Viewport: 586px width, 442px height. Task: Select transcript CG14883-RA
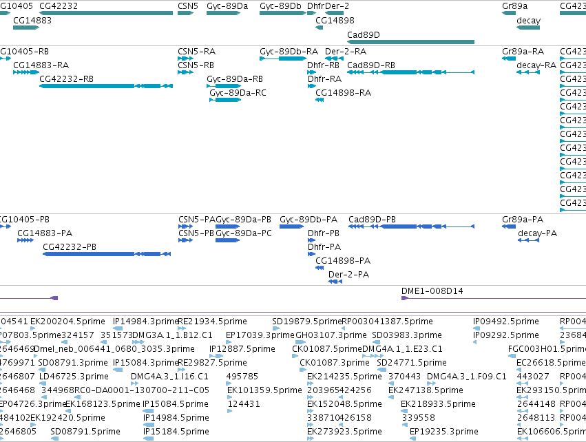click(x=41, y=65)
